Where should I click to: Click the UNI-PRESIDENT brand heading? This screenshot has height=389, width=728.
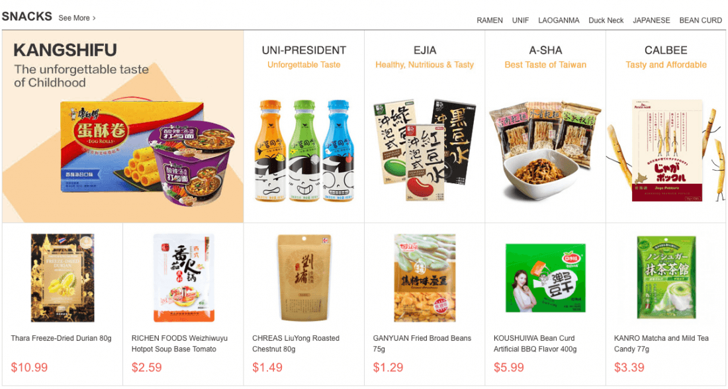(x=304, y=50)
